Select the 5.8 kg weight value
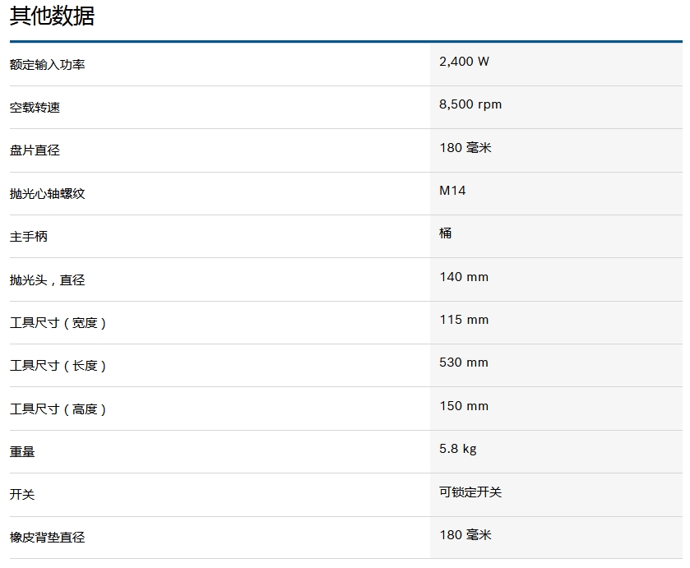 pos(458,449)
